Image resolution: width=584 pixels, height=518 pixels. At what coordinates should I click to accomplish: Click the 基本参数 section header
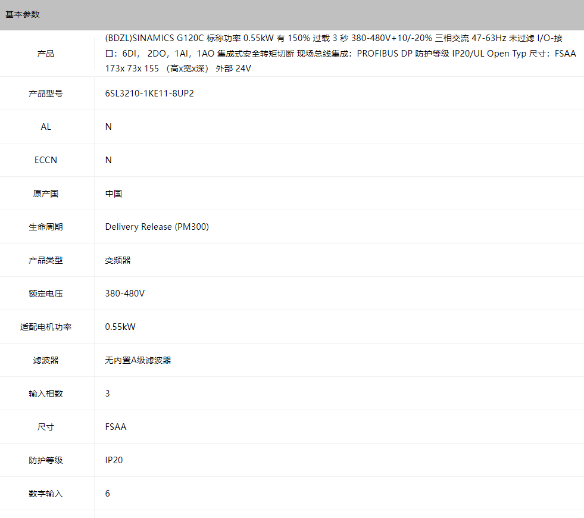[x=23, y=14]
